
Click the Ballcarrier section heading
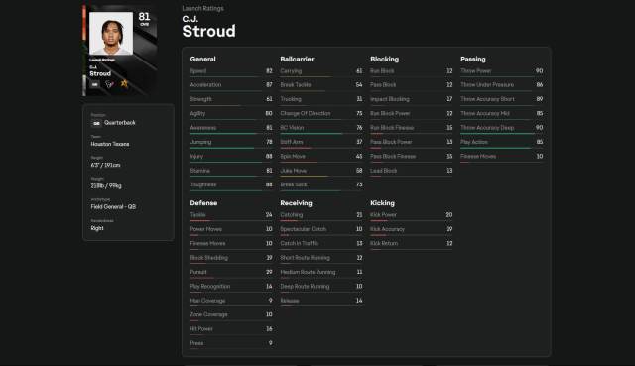tap(297, 60)
